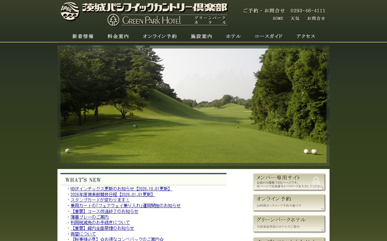The width and height of the screenshot is (387, 241).
Task: Select ホテル in the navigation bar
Action: click(233, 36)
